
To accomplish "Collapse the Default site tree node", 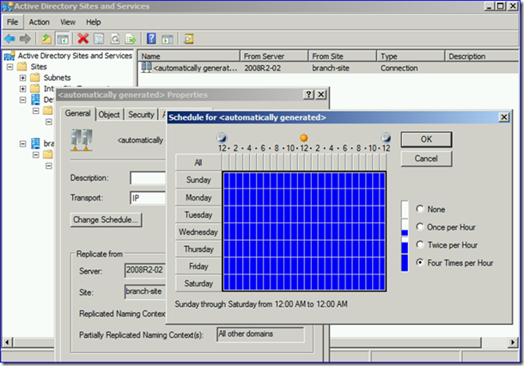I will 22,99.
